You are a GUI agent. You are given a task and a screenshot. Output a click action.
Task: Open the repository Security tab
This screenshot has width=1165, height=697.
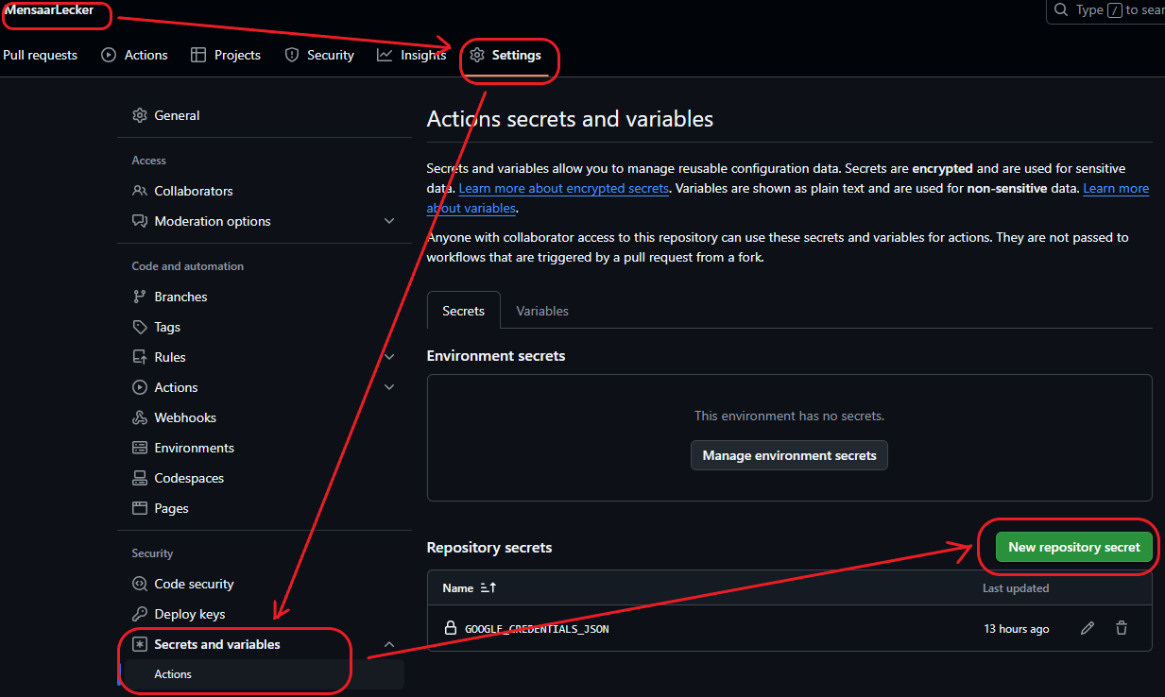pyautogui.click(x=319, y=55)
